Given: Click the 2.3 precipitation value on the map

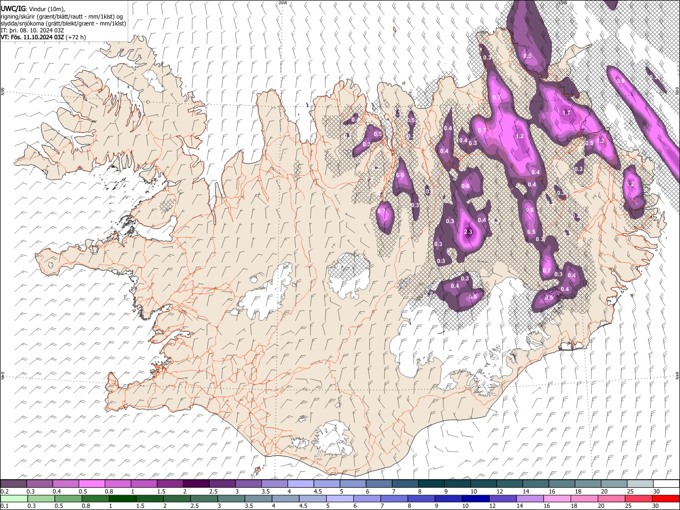Looking at the screenshot, I should pyautogui.click(x=468, y=232).
